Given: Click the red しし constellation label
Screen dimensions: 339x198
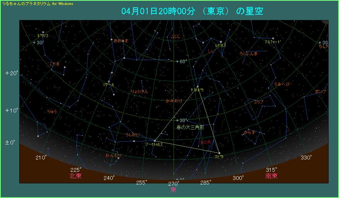Looking at the screenshot, I should (x=210, y=51).
